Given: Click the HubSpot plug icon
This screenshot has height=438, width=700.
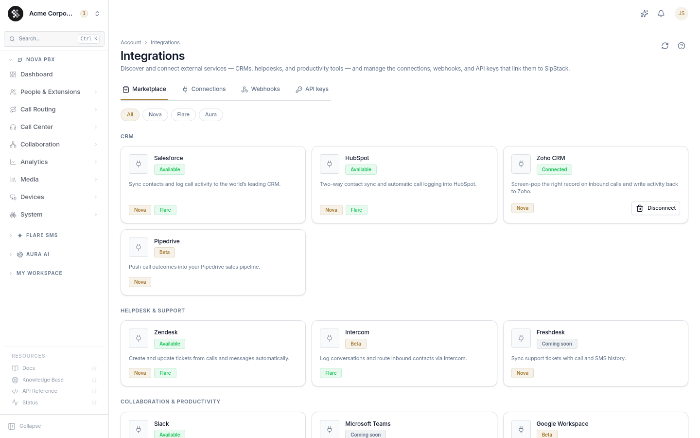Looking at the screenshot, I should click(330, 164).
